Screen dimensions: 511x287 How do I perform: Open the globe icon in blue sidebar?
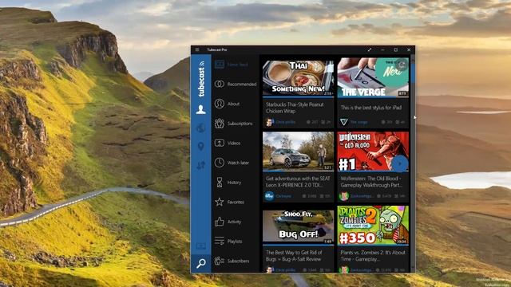coord(200,128)
